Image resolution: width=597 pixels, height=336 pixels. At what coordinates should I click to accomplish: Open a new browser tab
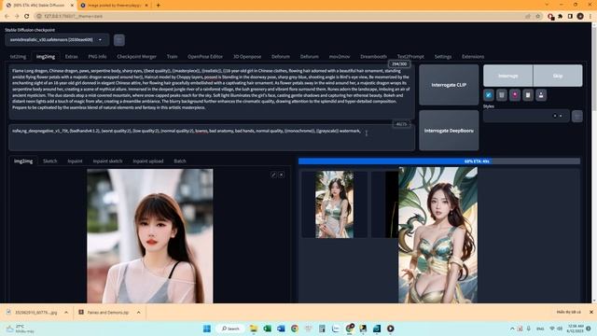(158, 6)
